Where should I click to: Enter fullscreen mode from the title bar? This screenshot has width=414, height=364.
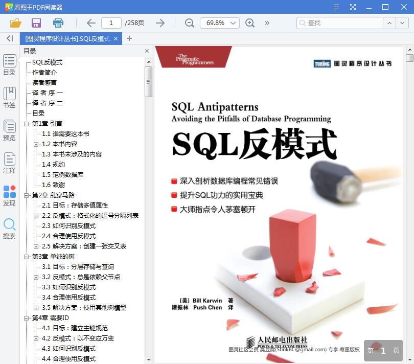353,7
